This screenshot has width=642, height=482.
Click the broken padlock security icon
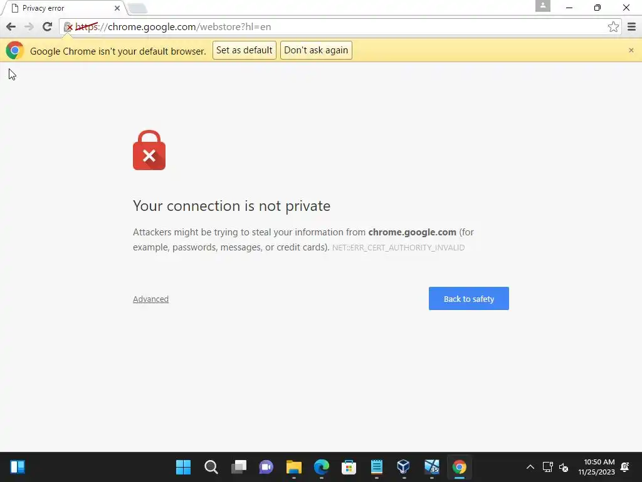pyautogui.click(x=68, y=27)
